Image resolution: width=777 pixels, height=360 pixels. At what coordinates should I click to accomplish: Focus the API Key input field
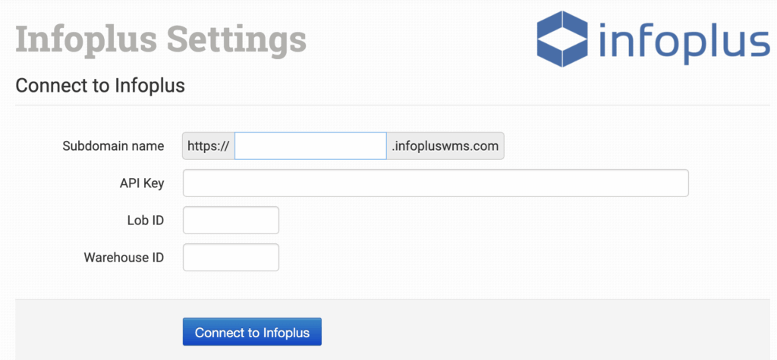pos(436,183)
